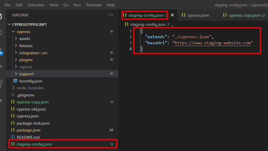Viewport: 268px width, 151px height.
Task: Click the git icon beside .gitignore
Action: click(x=13, y=95)
